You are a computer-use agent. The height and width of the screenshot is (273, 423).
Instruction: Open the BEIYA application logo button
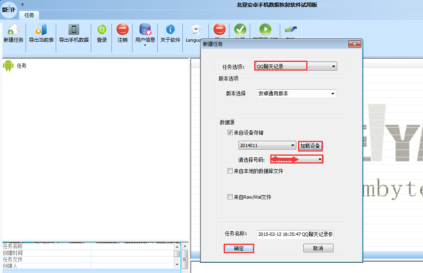[9, 10]
